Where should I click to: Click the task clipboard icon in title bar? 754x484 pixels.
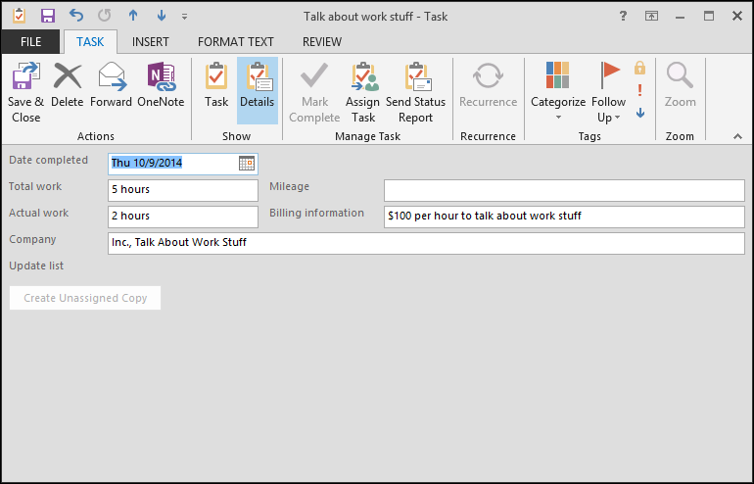pyautogui.click(x=19, y=16)
